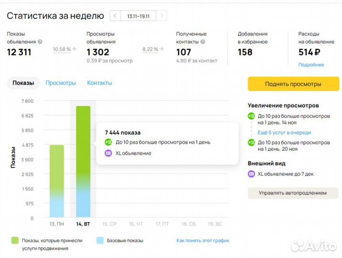The image size is (342, 258).
Task: Open the Подробнее expenses link
Action: 311,64
